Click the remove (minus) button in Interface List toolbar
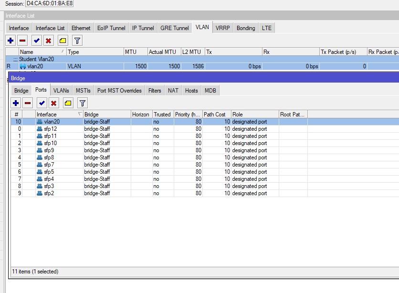Image resolution: width=399 pixels, height=293 pixels. click(22, 41)
